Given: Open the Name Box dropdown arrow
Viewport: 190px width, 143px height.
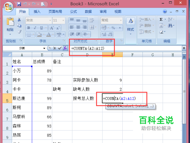Looking at the screenshot, I should coord(44,48).
